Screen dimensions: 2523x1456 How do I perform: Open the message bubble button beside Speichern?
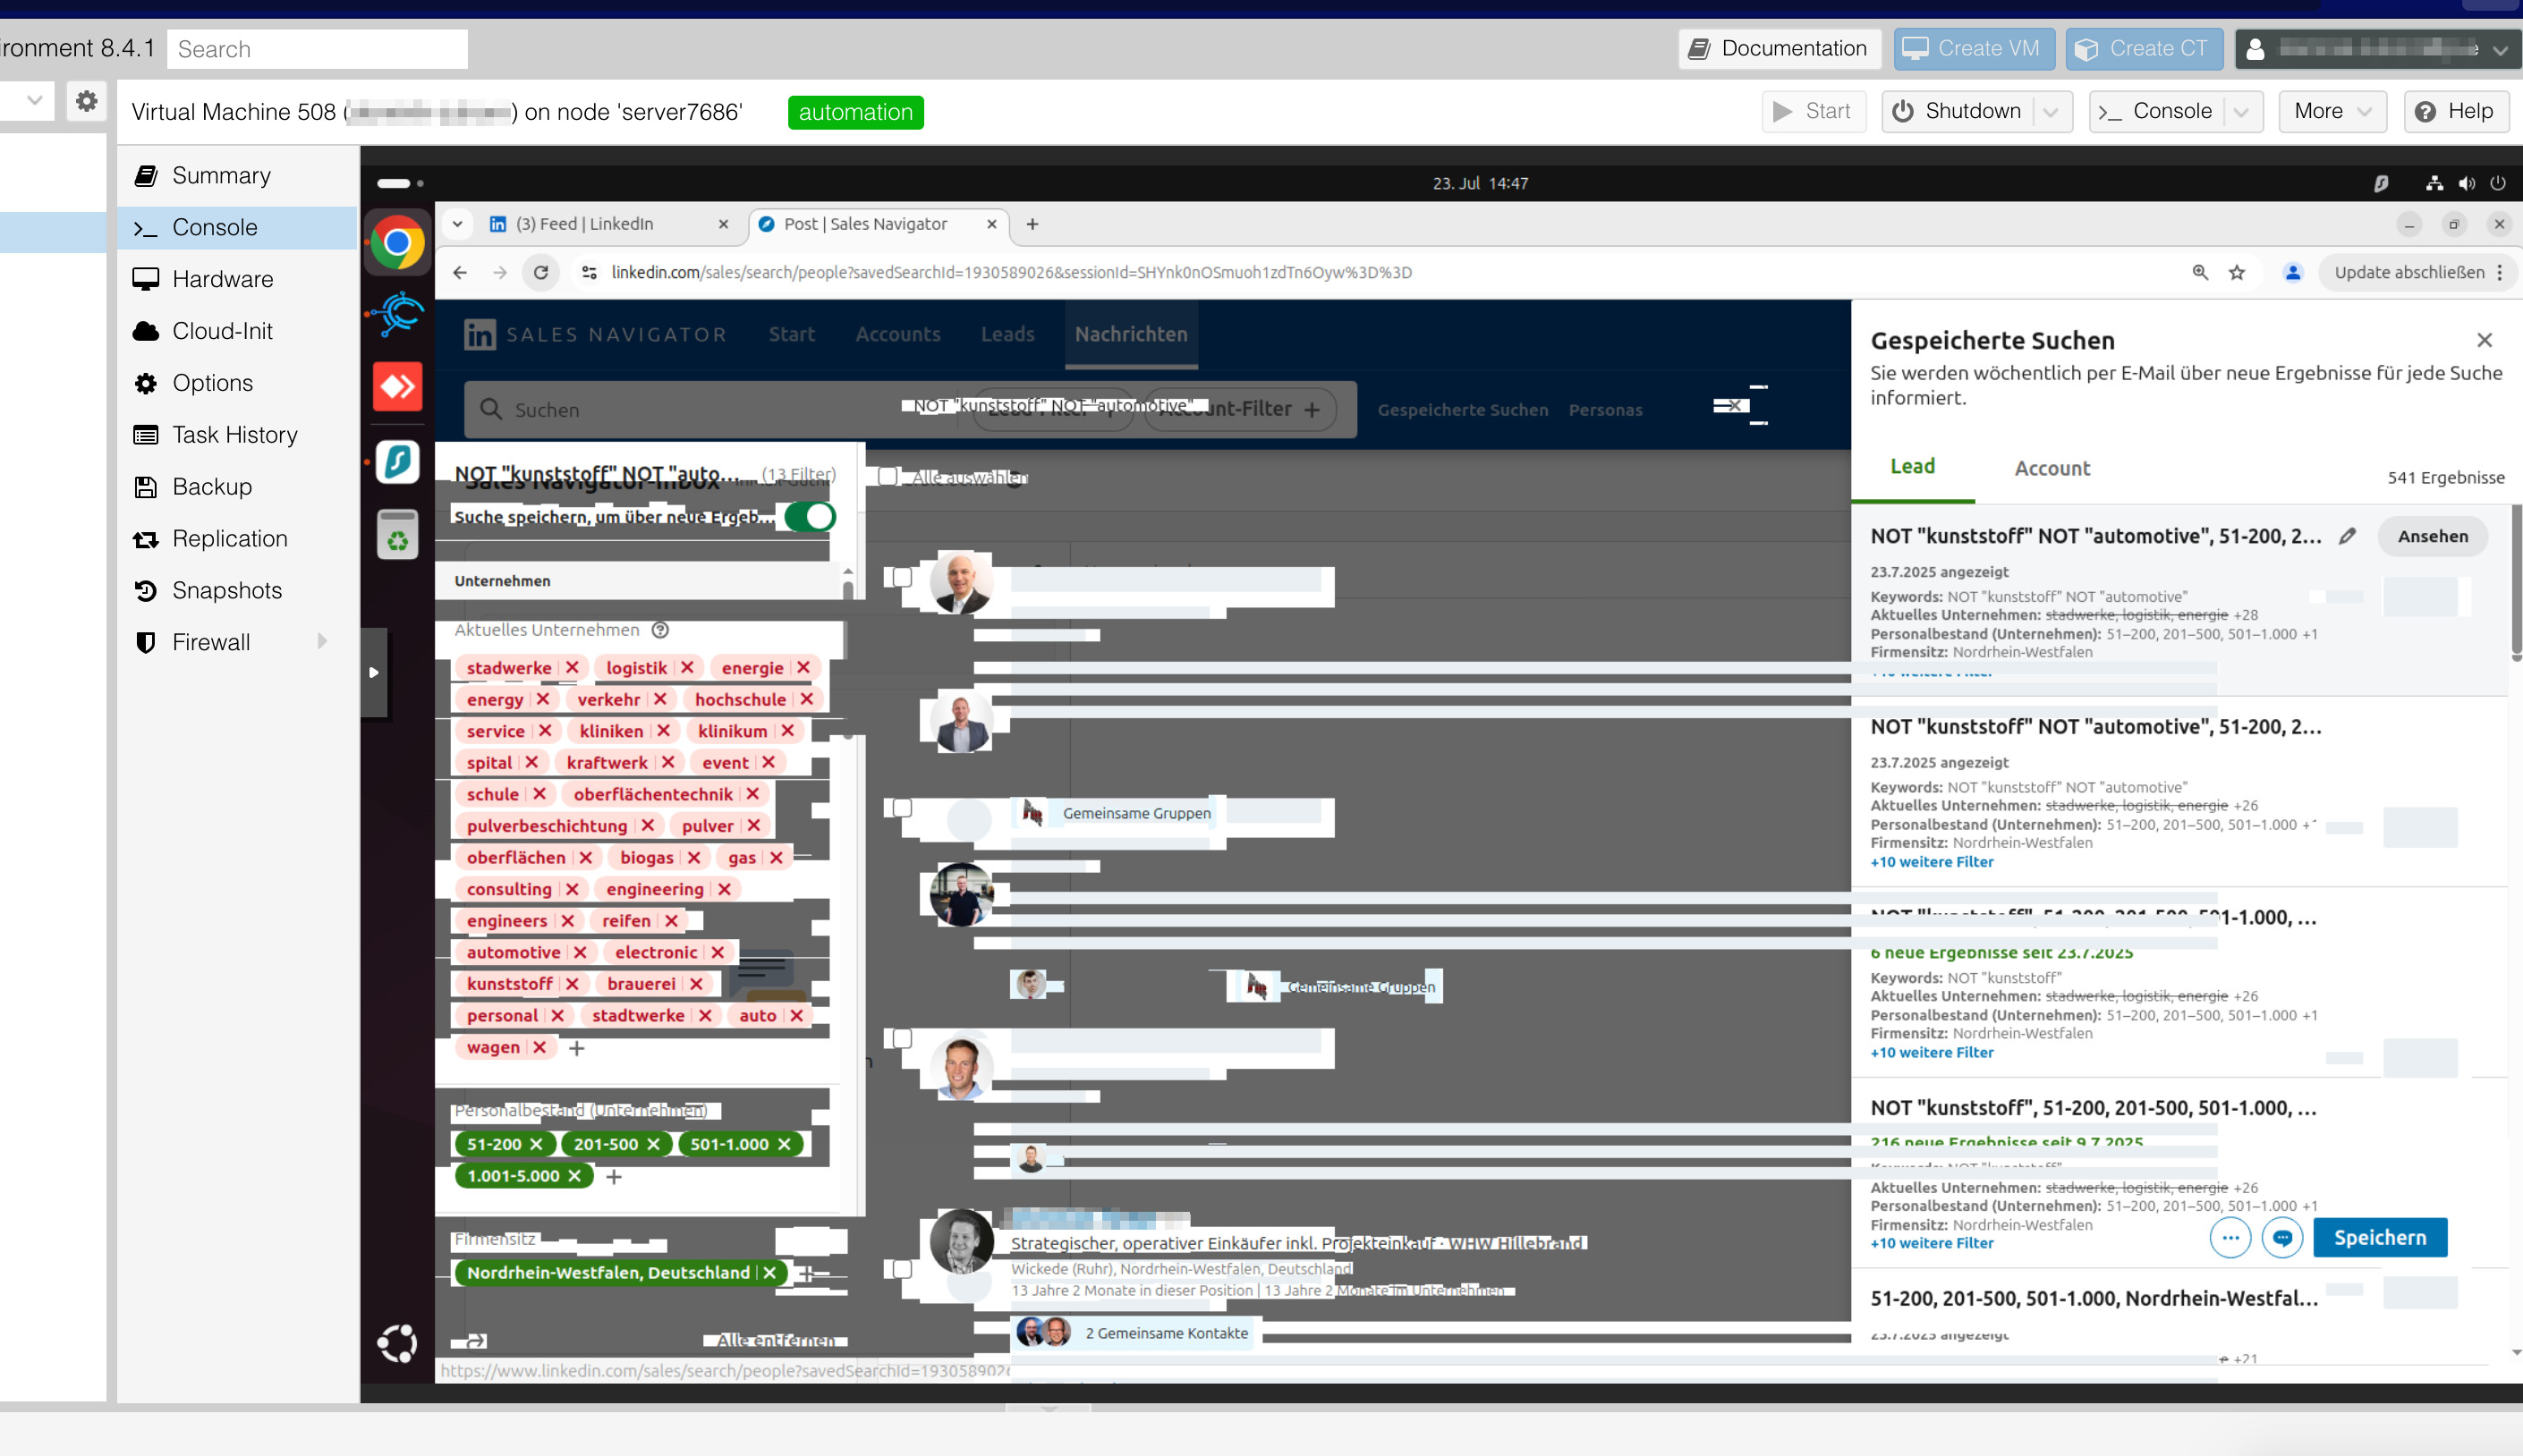click(x=2282, y=1238)
